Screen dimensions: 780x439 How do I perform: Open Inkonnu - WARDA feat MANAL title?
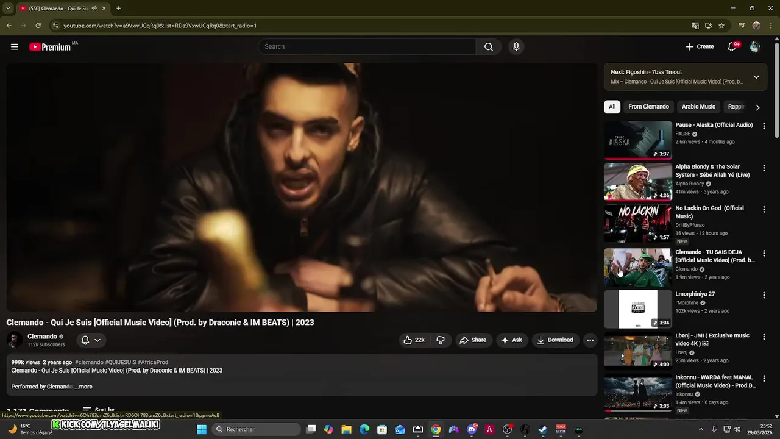[x=715, y=381]
